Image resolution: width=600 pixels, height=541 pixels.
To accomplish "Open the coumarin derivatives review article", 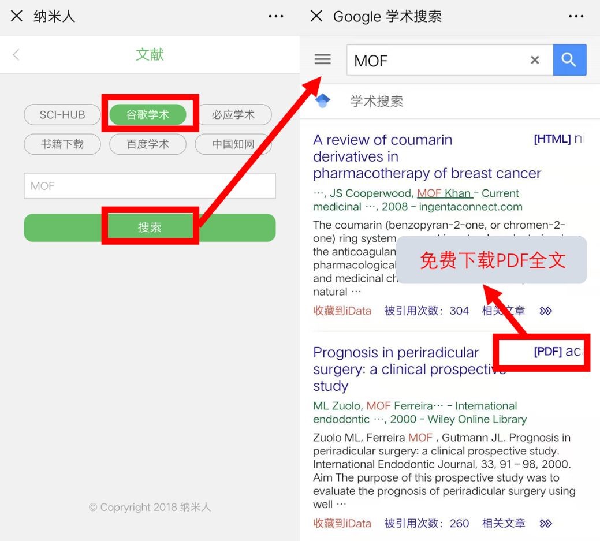I will pyautogui.click(x=427, y=156).
